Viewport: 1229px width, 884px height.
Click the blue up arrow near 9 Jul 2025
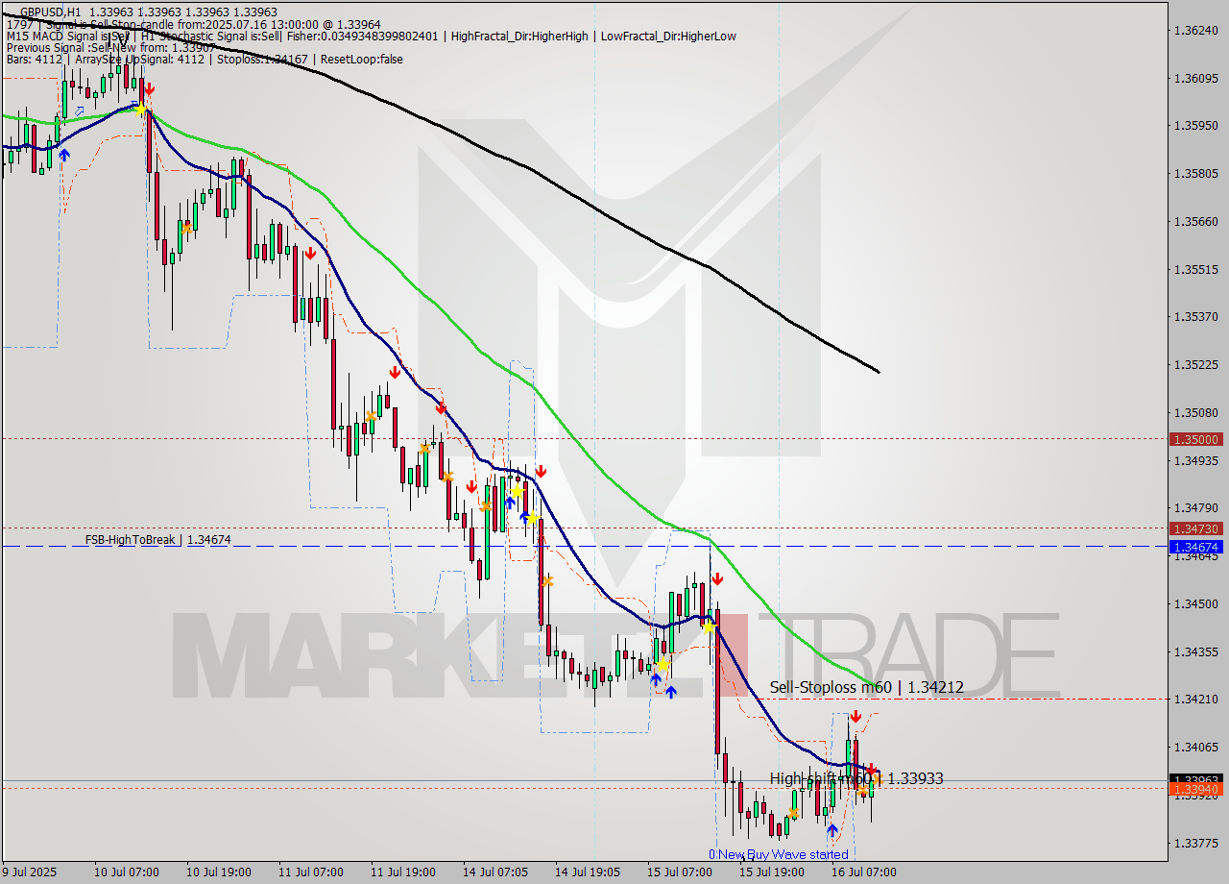click(x=63, y=153)
